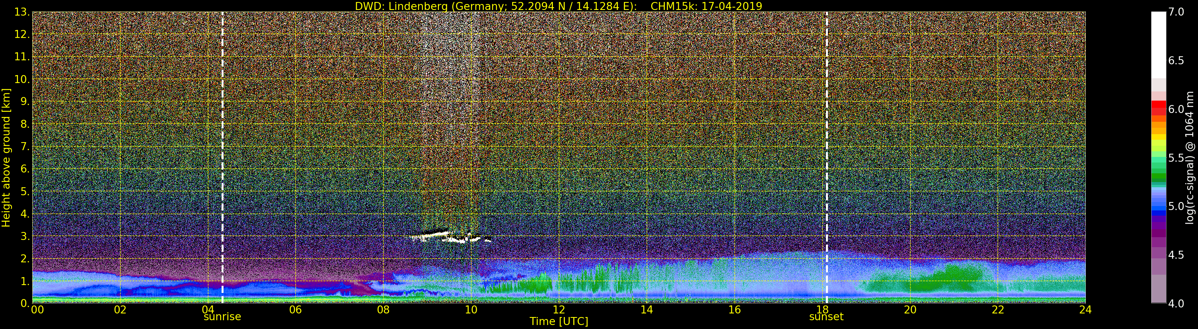Screen dimensions: 1198x329
Task: Click the plot title mentioning DWD Lindenberg
Action: pyautogui.click(x=558, y=6)
